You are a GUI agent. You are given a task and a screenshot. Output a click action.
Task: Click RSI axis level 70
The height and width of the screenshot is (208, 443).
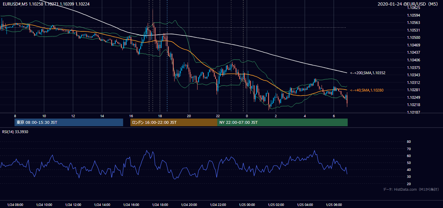tap(409, 149)
